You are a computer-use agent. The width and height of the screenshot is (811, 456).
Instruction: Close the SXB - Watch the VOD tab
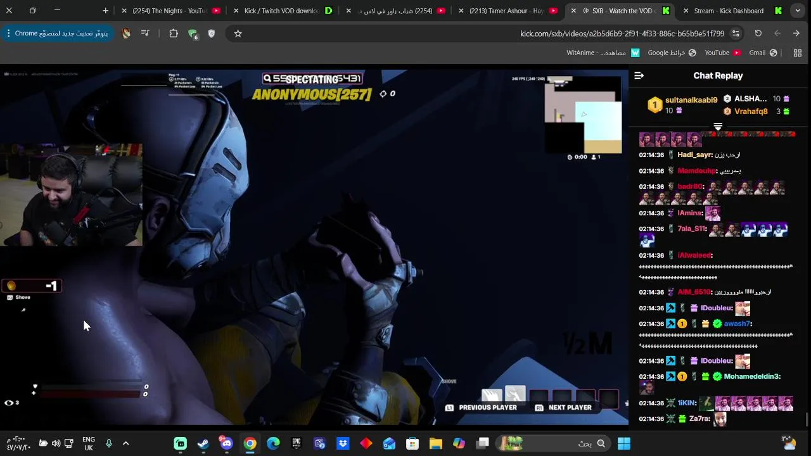click(573, 11)
